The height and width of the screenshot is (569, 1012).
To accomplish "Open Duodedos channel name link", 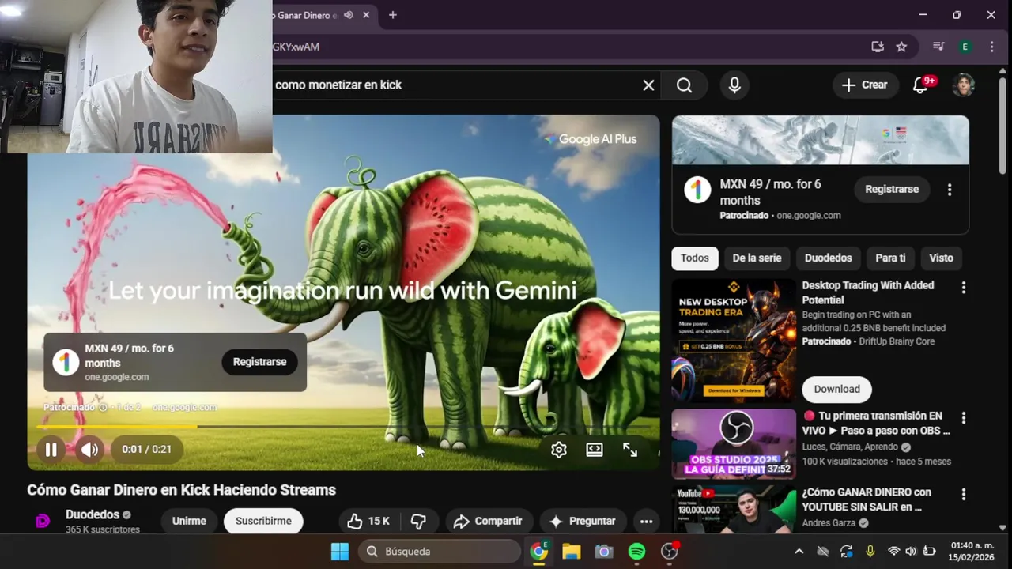I will [93, 514].
